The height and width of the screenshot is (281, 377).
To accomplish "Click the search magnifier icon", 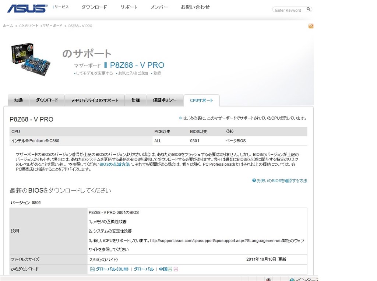I will pos(308,9).
